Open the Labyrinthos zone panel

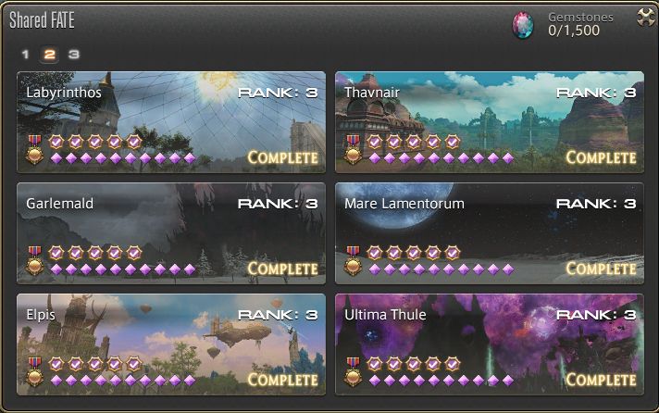click(x=171, y=122)
